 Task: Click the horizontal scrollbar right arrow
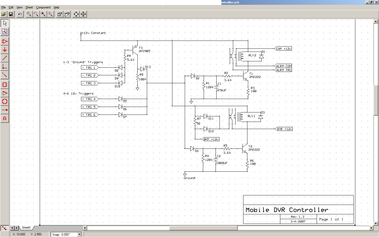(x=371, y=228)
